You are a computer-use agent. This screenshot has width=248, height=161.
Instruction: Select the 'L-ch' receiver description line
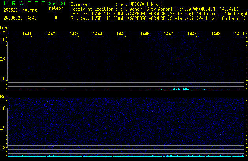pos(159,14)
